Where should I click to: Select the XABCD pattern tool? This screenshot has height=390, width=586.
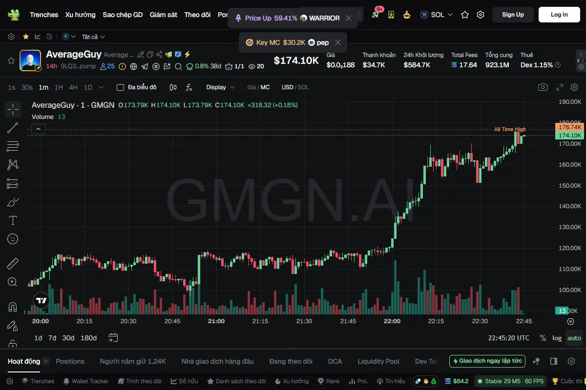coord(13,165)
